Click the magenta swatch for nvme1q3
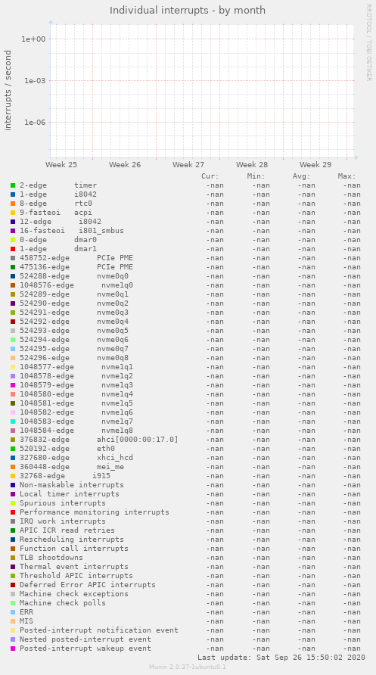The height and width of the screenshot is (675, 376). coord(13,385)
